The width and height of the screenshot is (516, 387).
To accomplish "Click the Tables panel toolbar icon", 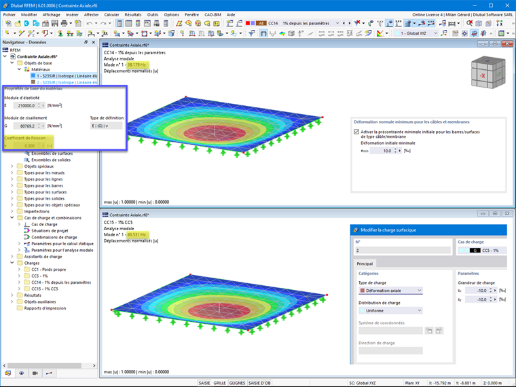I will point(129,23).
